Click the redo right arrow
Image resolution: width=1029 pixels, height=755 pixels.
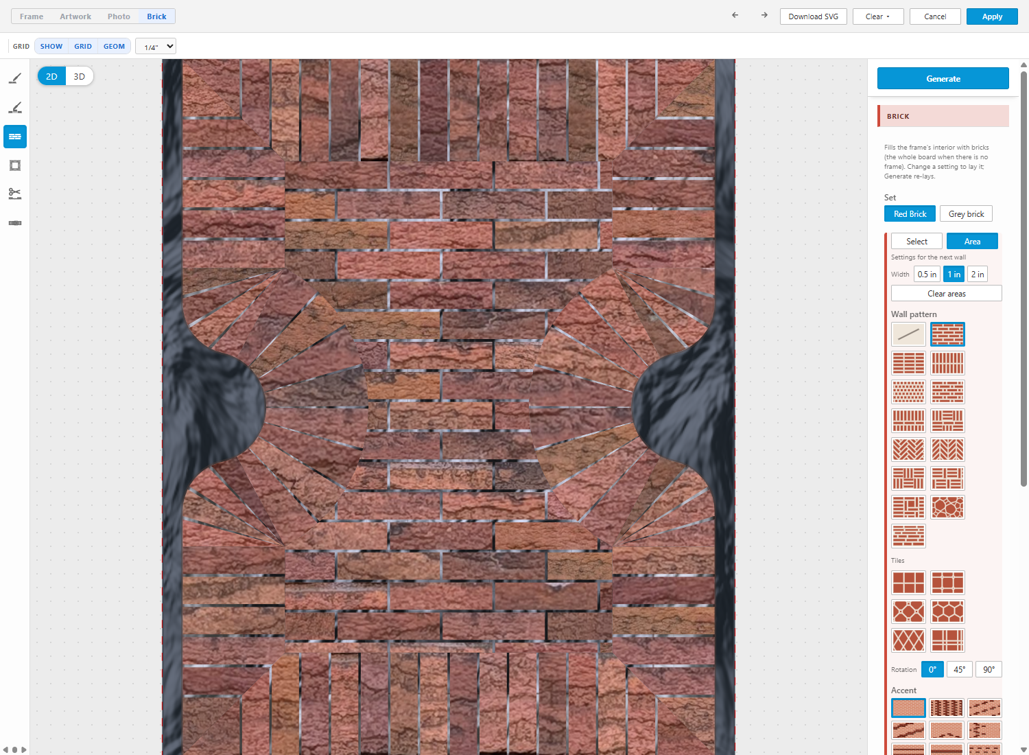[764, 16]
